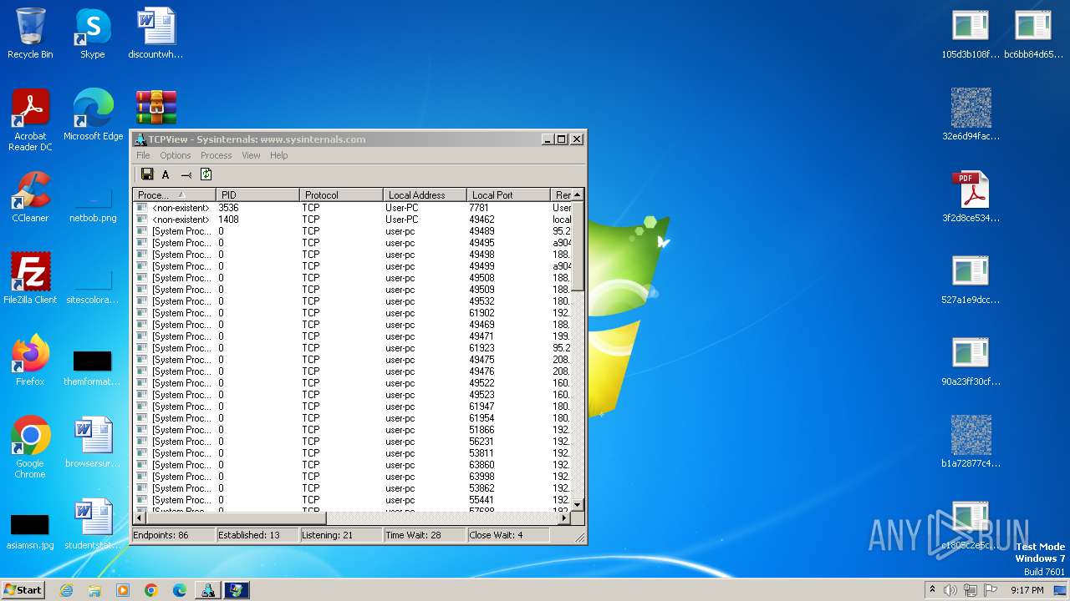This screenshot has width=1070, height=601.
Task: Click the 'Endpoints: 86' status bar entry
Action: tap(174, 535)
